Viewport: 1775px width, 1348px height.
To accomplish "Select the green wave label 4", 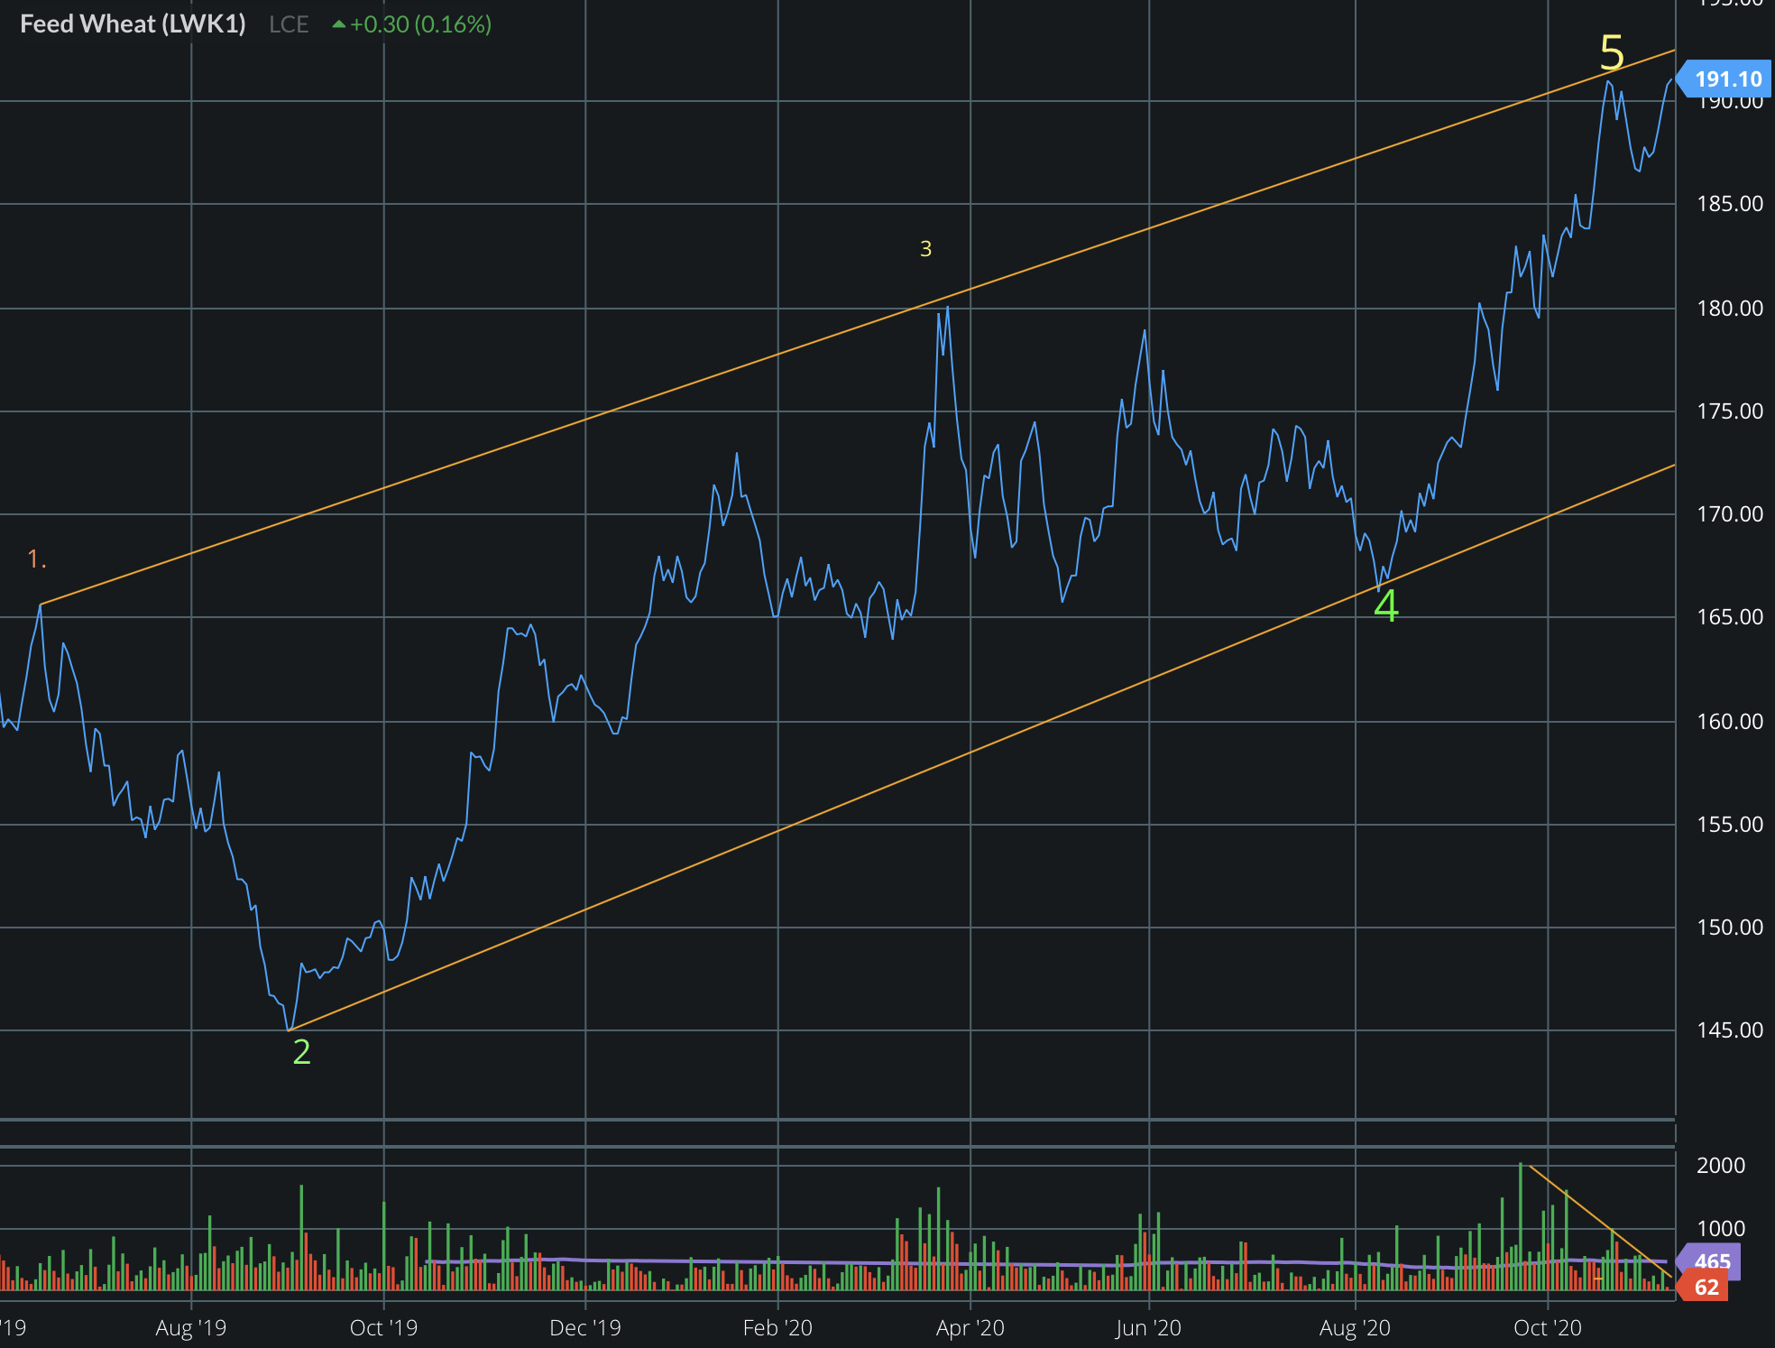I will point(1386,605).
